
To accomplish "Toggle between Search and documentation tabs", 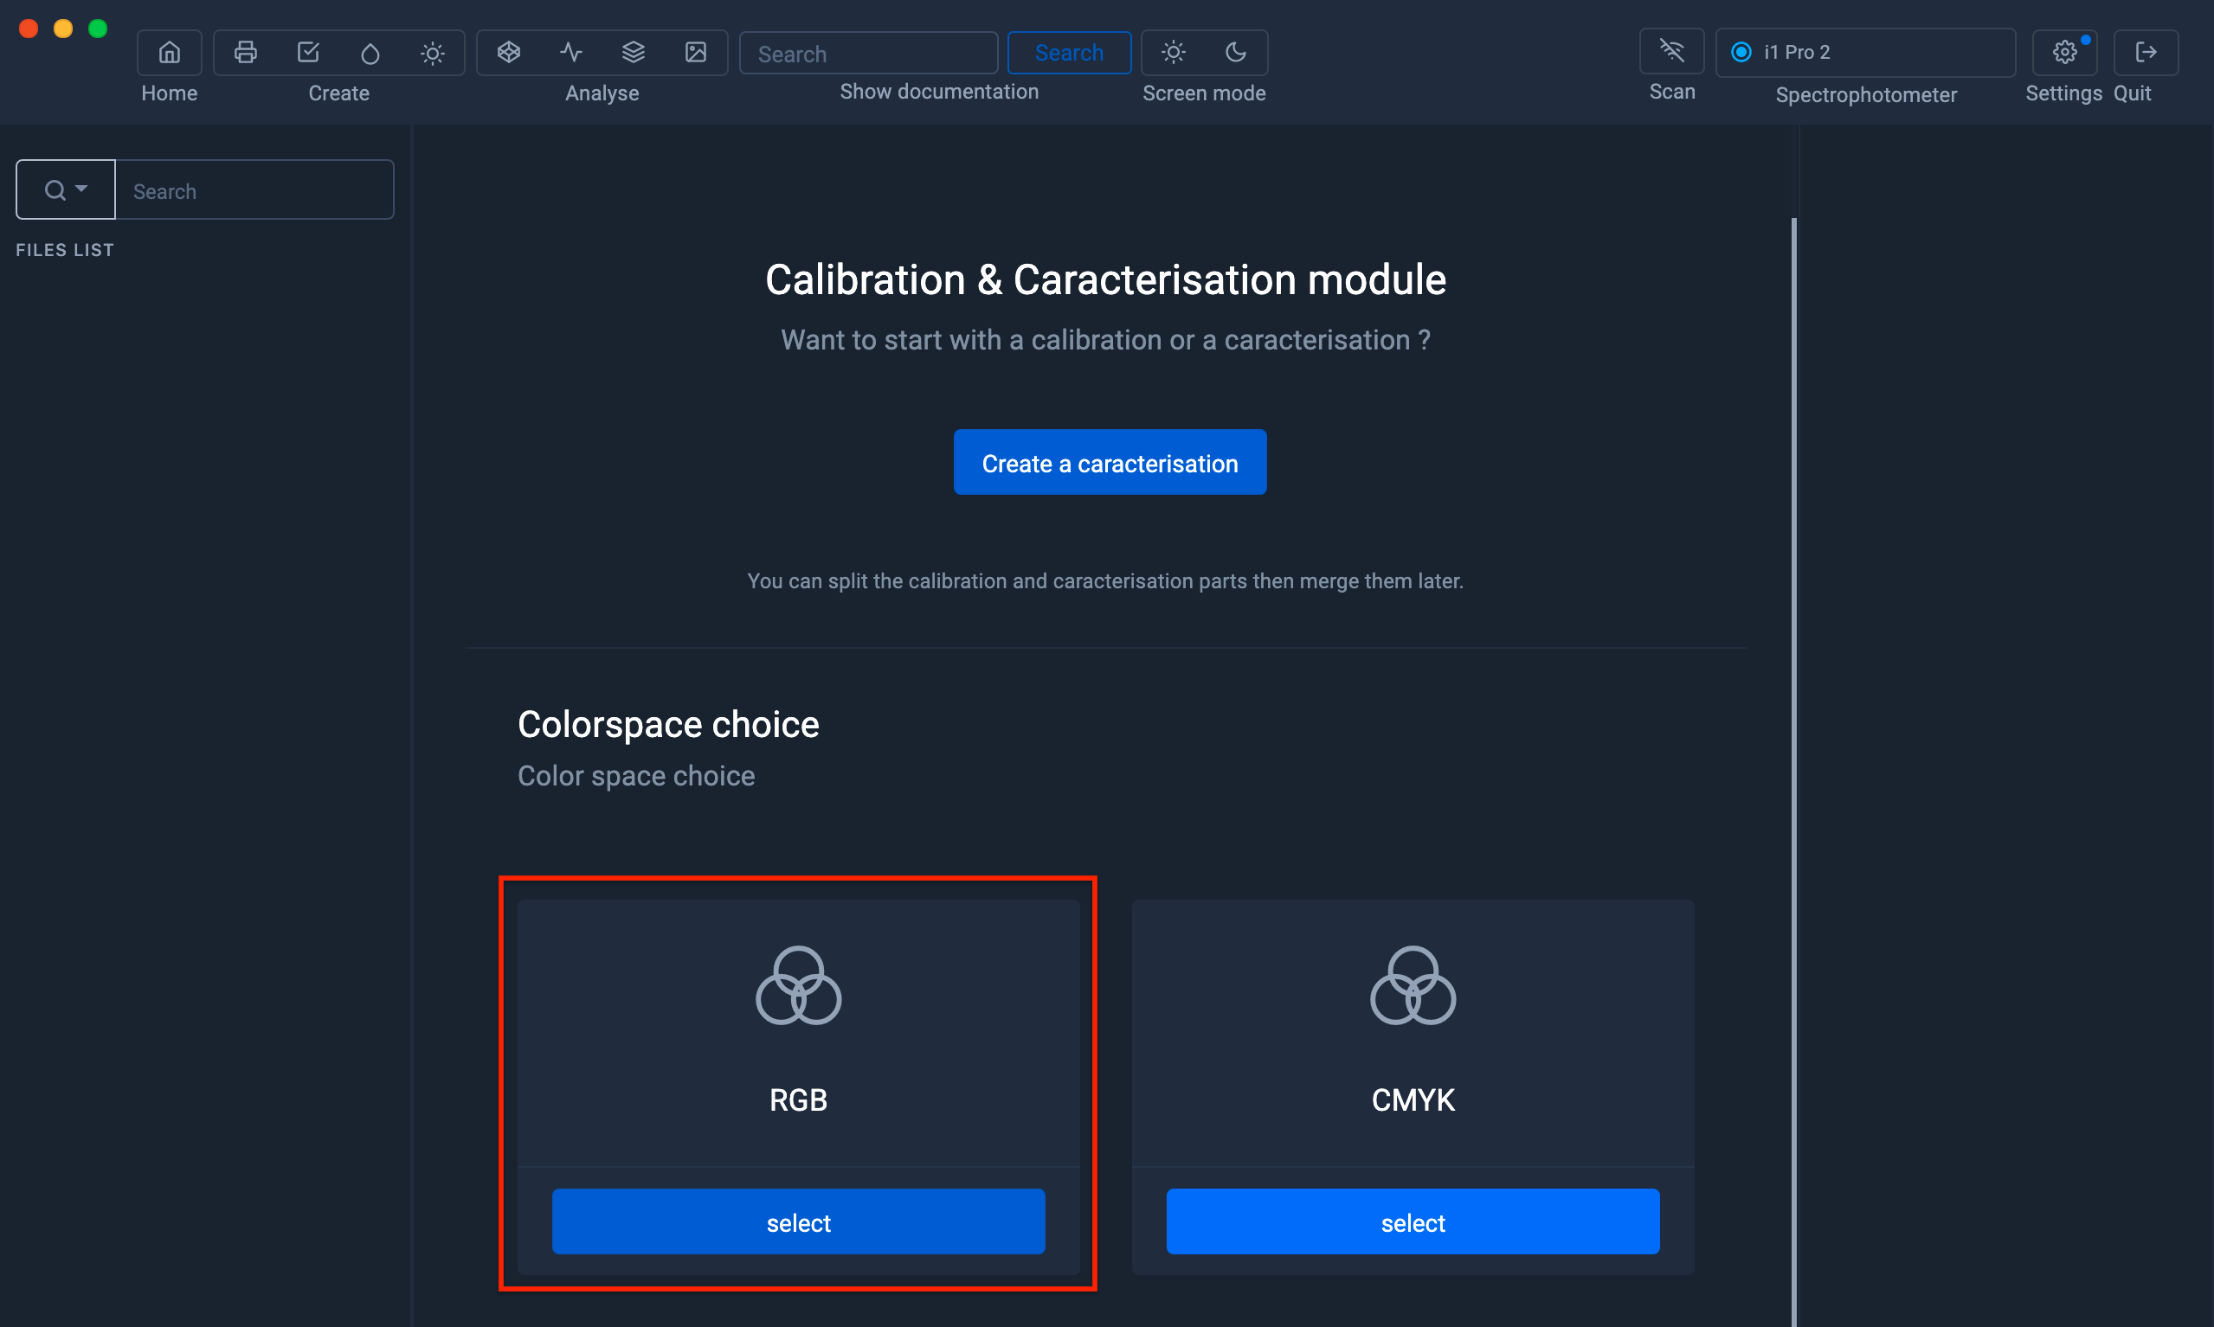I will [1066, 52].
